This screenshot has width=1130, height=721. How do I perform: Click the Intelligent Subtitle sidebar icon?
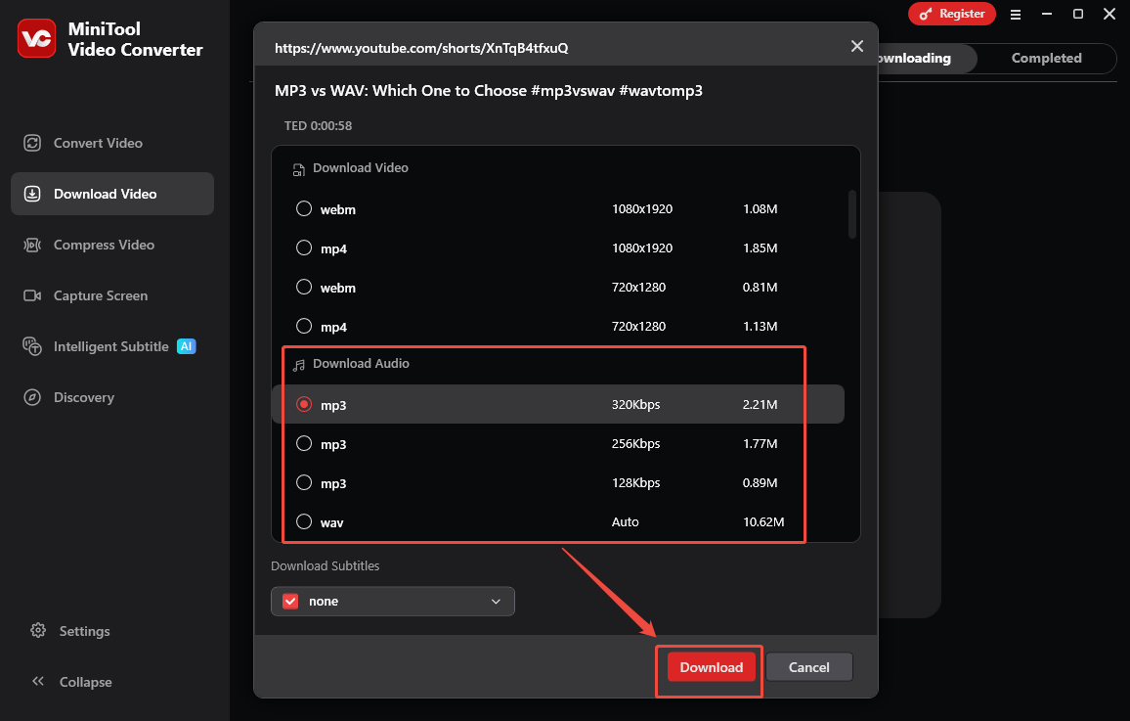[x=32, y=346]
